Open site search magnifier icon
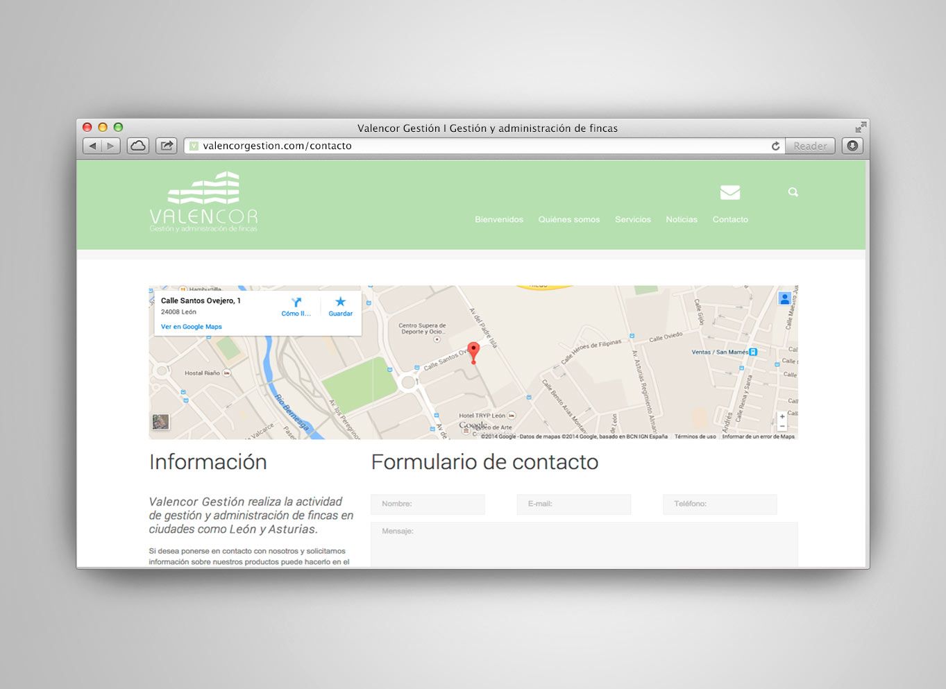Viewport: 946px width, 689px height. tap(793, 192)
